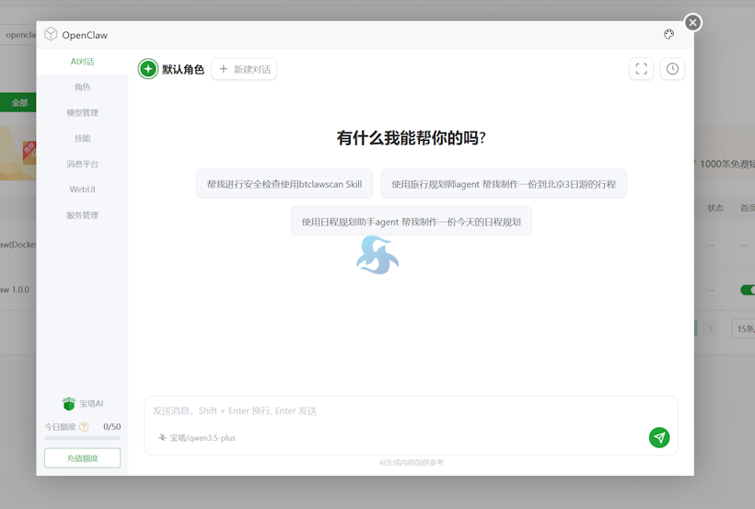Open the 消息平台 sidebar tab

tap(82, 164)
